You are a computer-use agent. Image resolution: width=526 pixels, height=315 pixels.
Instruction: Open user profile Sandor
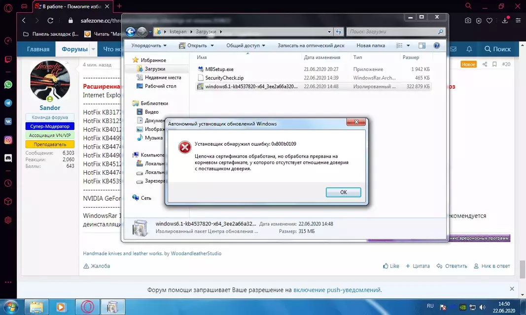50,108
